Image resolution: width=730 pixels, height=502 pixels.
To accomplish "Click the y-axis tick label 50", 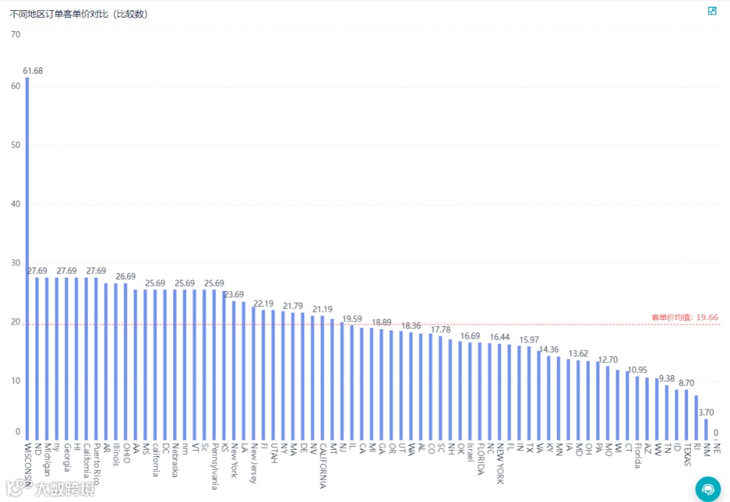I will pos(16,145).
